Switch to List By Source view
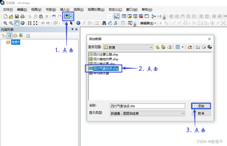 click(x=9, y=36)
